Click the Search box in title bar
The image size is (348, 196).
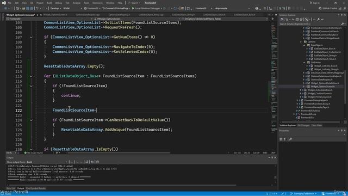[x=134, y=3]
